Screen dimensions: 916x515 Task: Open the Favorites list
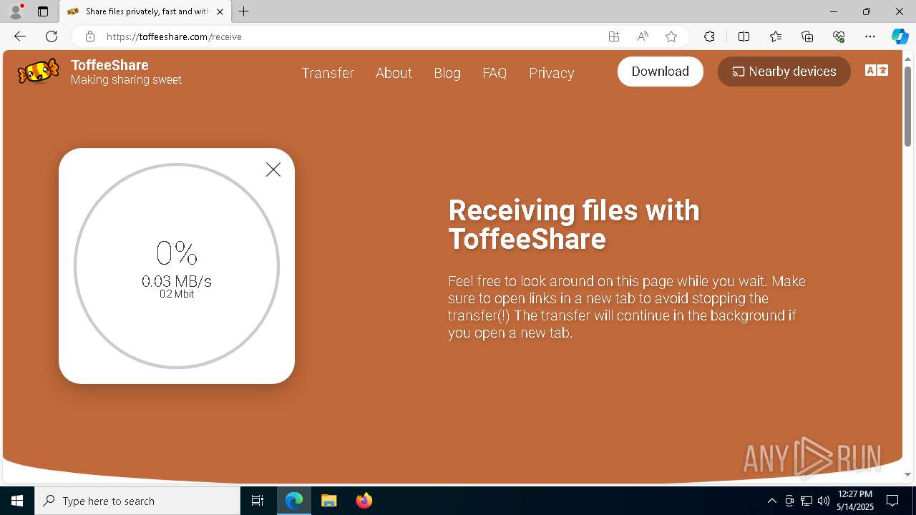(x=776, y=36)
